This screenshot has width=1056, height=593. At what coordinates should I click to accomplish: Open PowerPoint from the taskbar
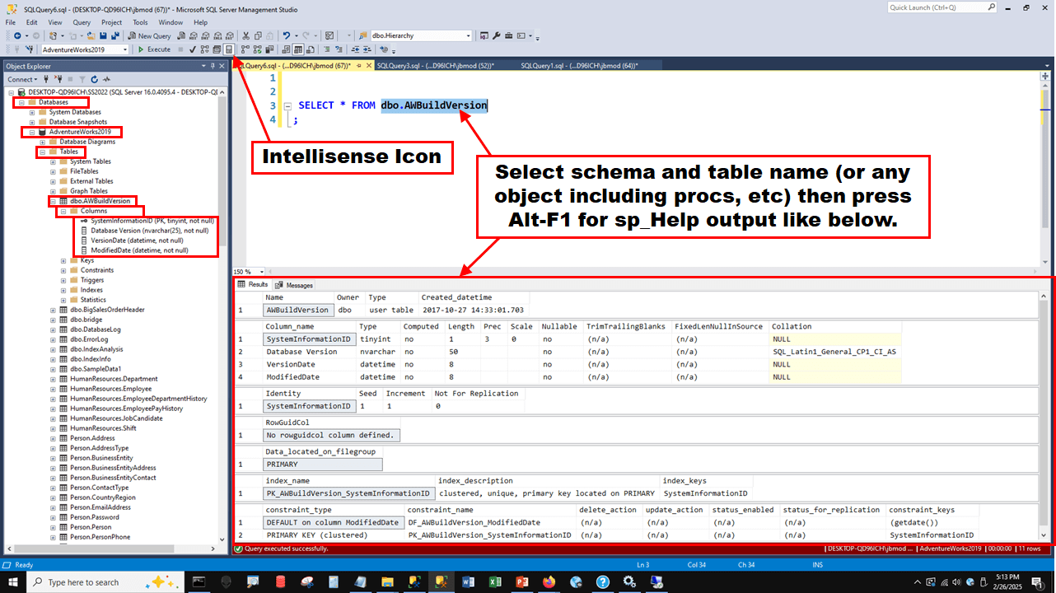522,581
